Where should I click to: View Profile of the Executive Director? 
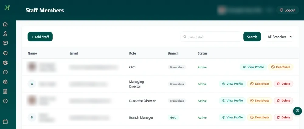coord(232,101)
